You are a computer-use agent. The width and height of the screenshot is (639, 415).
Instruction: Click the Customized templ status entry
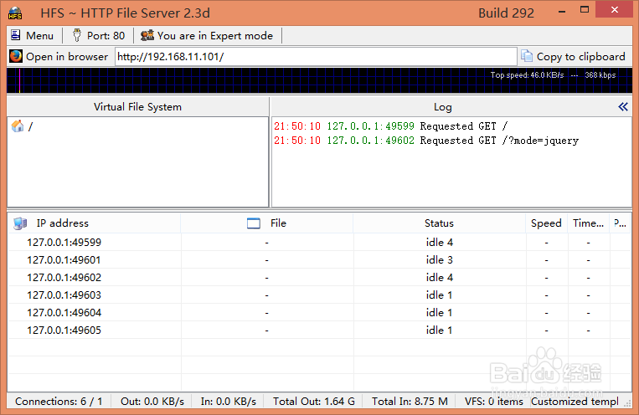tap(575, 402)
